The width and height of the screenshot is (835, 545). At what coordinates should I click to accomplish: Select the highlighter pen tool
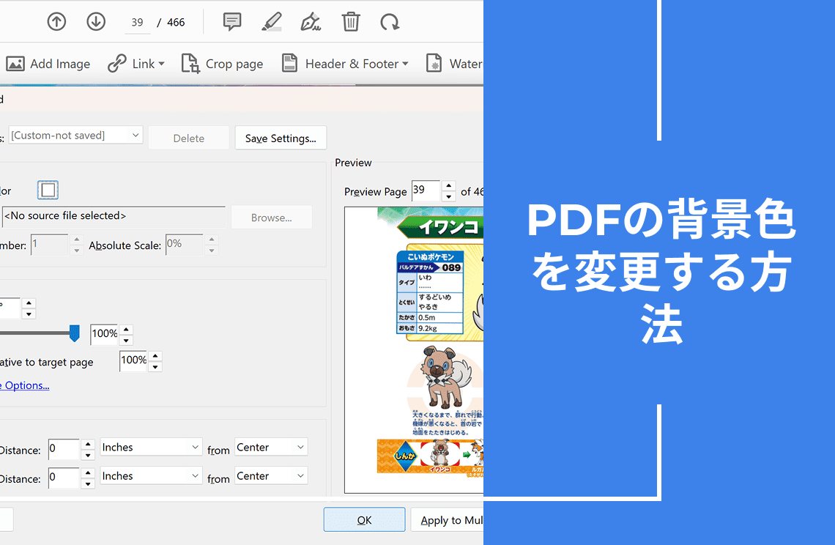click(272, 22)
